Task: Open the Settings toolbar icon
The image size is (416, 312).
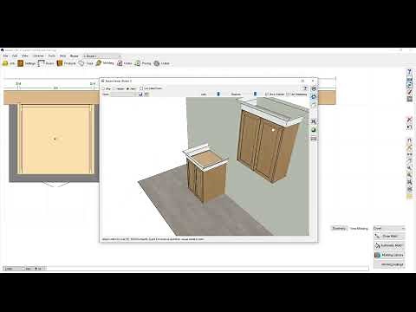Action: (20, 63)
